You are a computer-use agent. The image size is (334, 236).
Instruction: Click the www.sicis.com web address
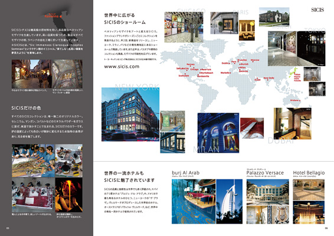pyautogui.click(x=122, y=67)
